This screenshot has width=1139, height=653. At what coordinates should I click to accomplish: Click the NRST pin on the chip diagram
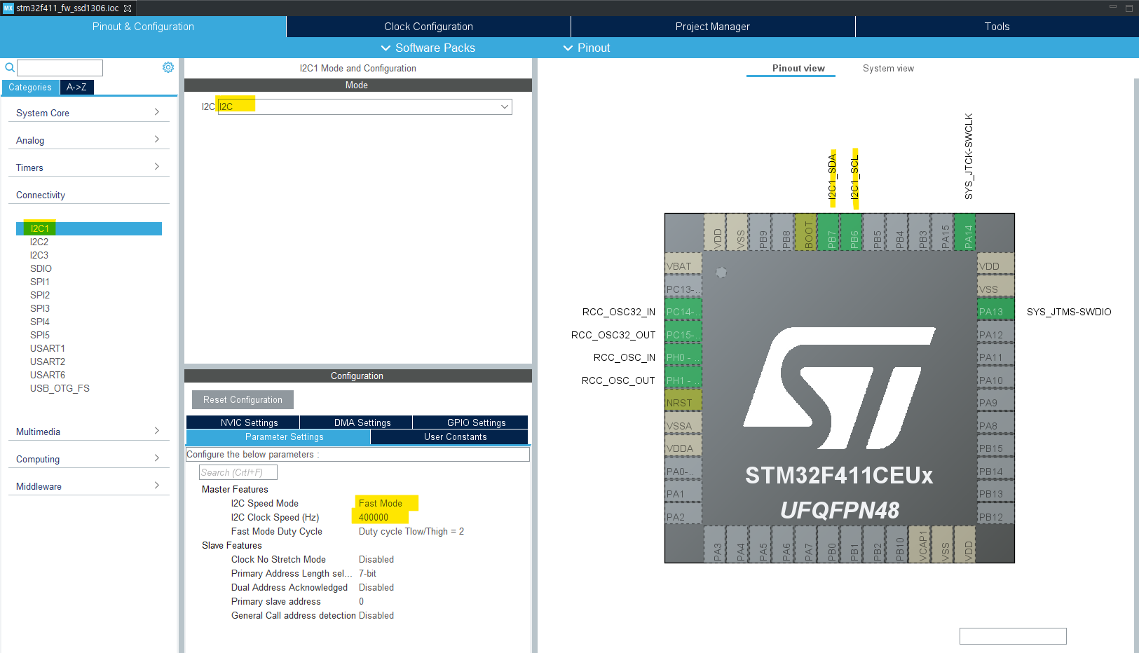click(683, 401)
